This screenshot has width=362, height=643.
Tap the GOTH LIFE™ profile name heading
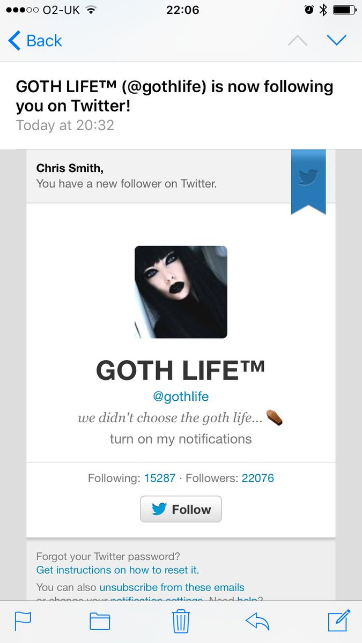pyautogui.click(x=181, y=370)
